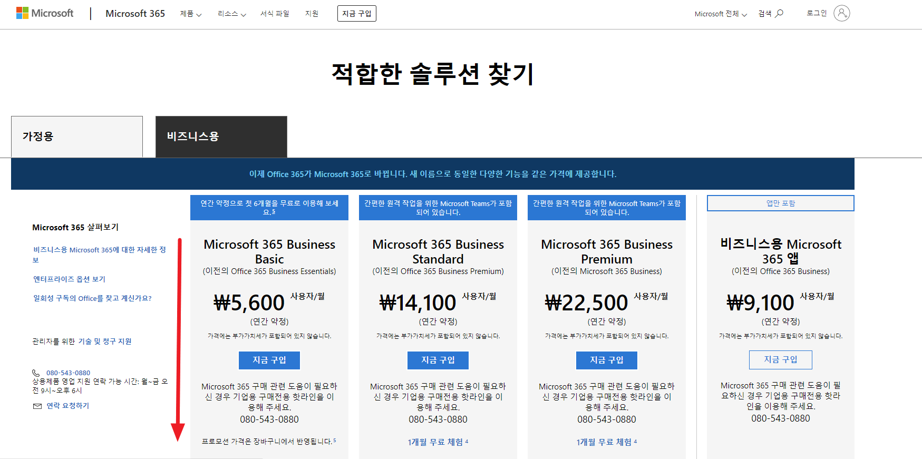Click 080-543-0880 under Business Premium
922x459 pixels.
tap(607, 419)
